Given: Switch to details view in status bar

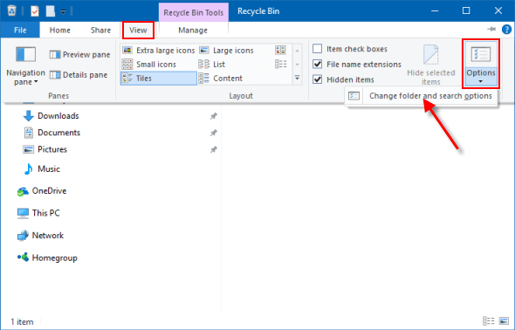Looking at the screenshot, I should pyautogui.click(x=489, y=320).
